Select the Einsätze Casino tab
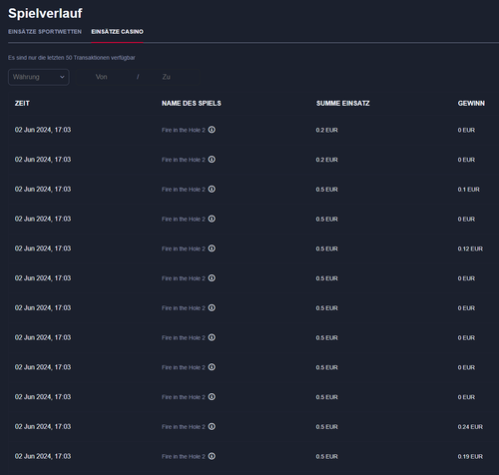This screenshot has width=499, height=475. (118, 32)
